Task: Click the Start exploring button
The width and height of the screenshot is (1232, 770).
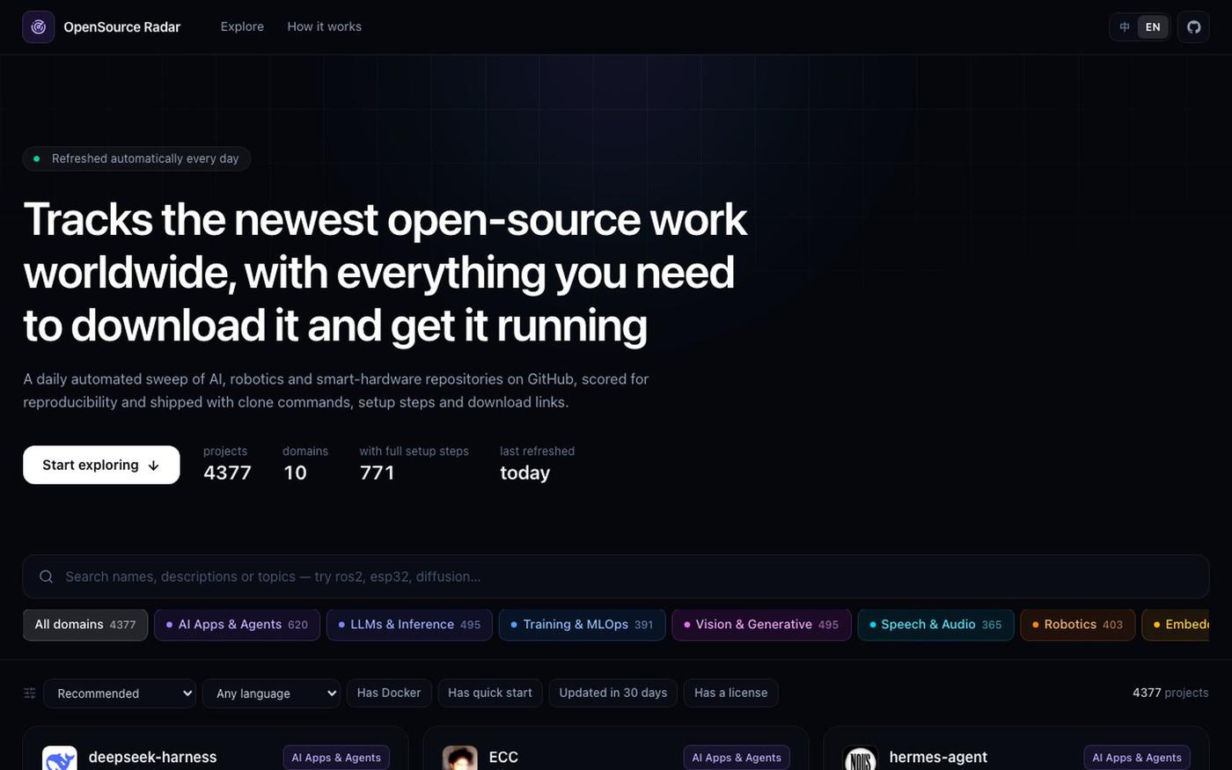Action: point(101,465)
